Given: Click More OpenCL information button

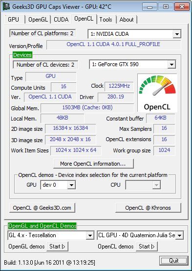Looking at the screenshot, I should tap(94, 164).
